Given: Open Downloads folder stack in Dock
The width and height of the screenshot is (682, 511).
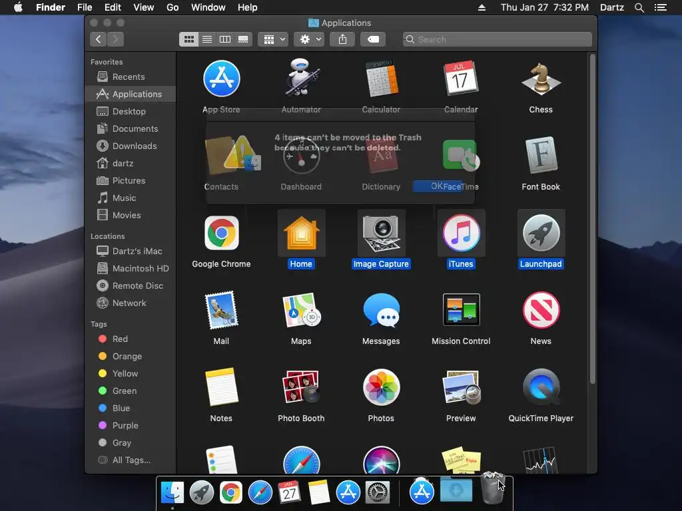Looking at the screenshot, I should click(x=456, y=490).
